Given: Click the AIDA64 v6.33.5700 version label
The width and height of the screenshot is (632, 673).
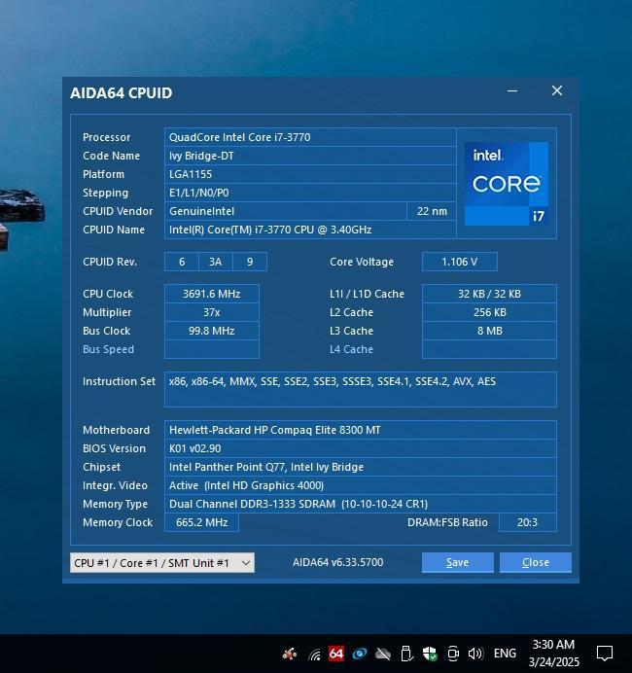Looking at the screenshot, I should point(337,562).
